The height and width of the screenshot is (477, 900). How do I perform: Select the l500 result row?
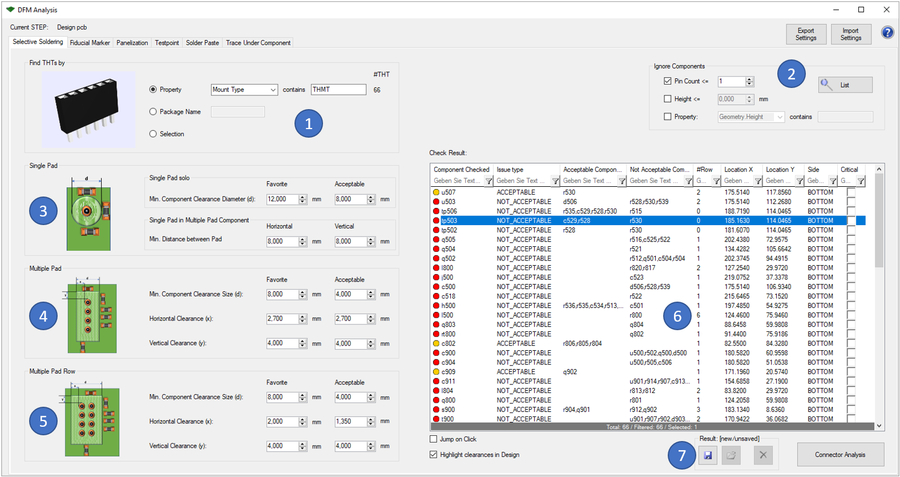pos(648,315)
